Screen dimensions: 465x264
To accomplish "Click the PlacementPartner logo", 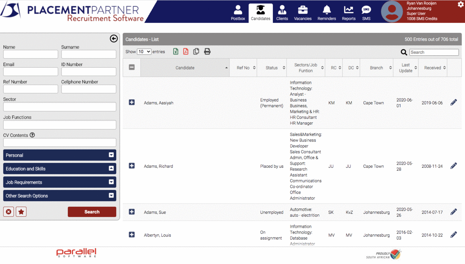I will 72,12.
